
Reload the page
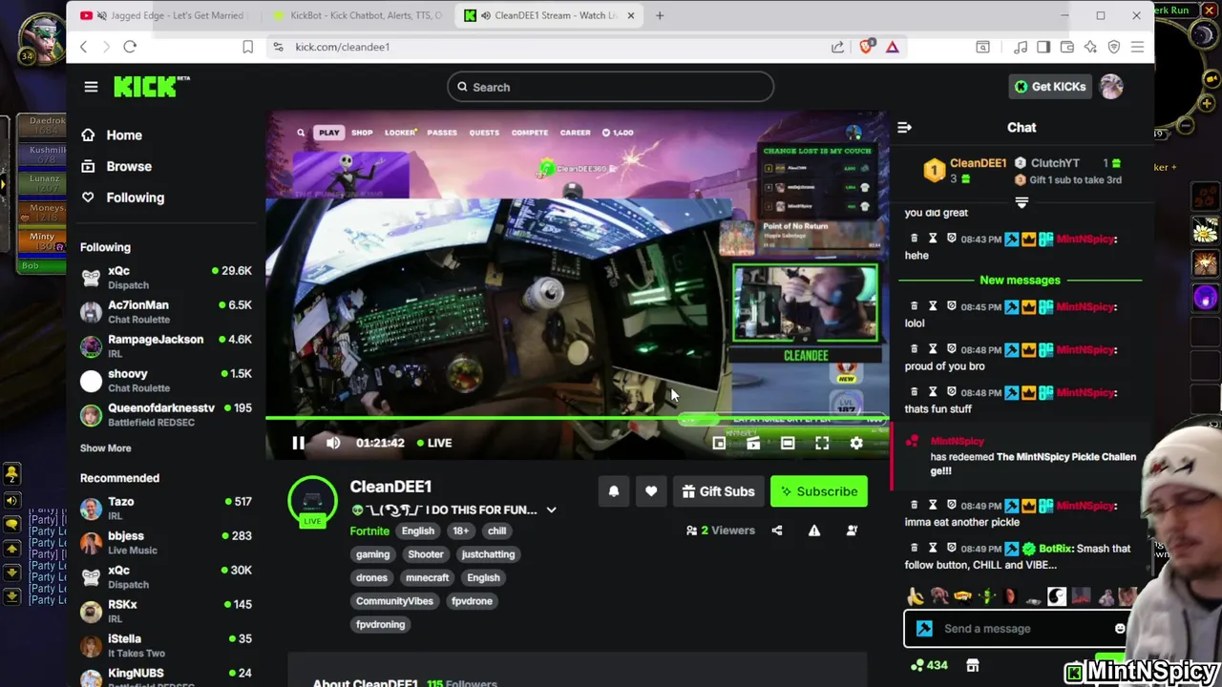tap(130, 47)
